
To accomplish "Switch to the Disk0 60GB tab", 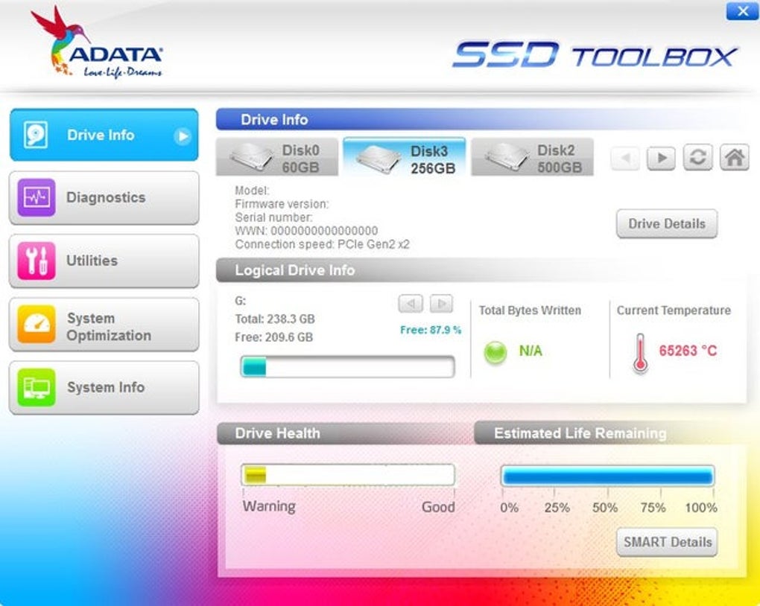I will (276, 156).
